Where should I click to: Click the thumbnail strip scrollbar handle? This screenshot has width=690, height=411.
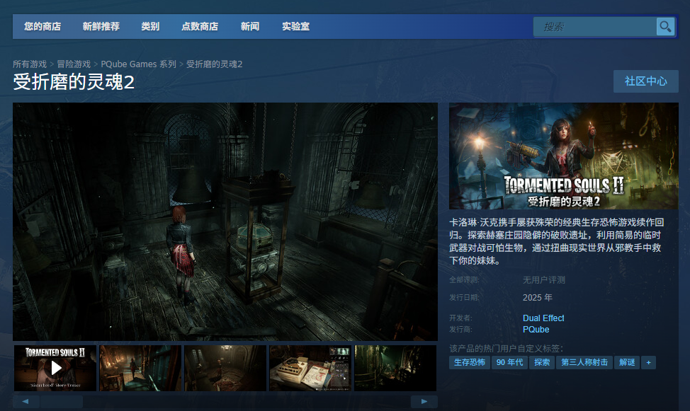click(x=62, y=401)
